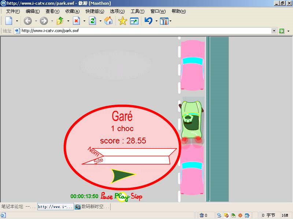Click the utilities tools icon
This screenshot has width=293, height=219.
(x=164, y=21)
